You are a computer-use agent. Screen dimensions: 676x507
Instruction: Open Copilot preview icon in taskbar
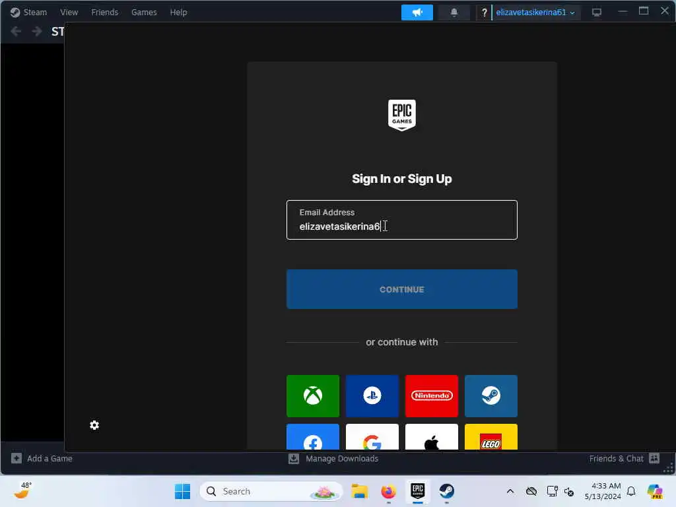655,491
